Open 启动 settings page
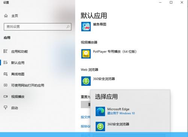Viewport: 188px width, 137px height. 15,108
